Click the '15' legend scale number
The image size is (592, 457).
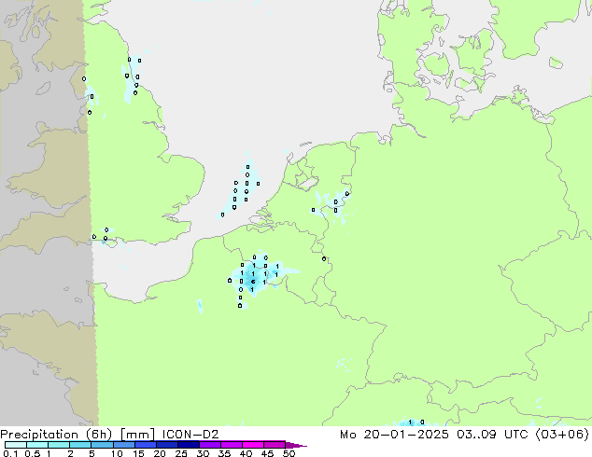pos(138,453)
